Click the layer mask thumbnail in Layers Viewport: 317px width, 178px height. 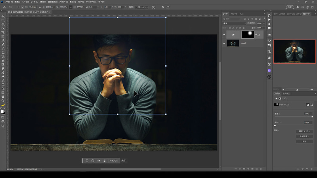247,35
